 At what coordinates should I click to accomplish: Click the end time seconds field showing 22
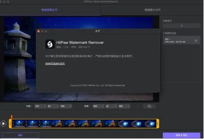click(x=111, y=106)
